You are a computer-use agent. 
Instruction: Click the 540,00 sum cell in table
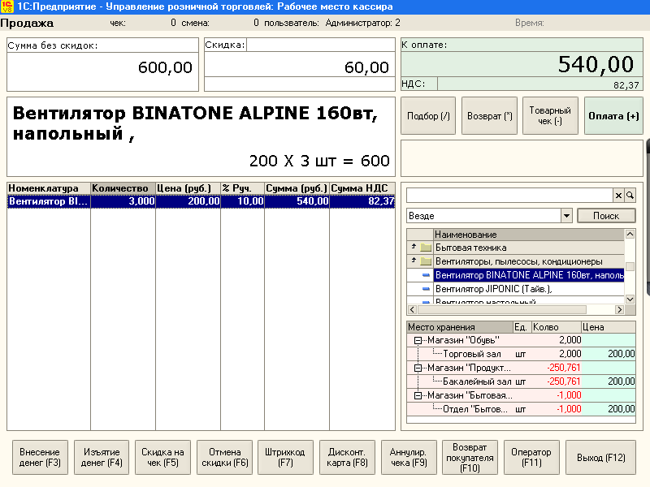[x=297, y=201]
